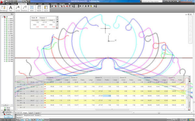Click the Layout ribbon icon
Viewport: 195px width, 121px height.
coord(46,8)
